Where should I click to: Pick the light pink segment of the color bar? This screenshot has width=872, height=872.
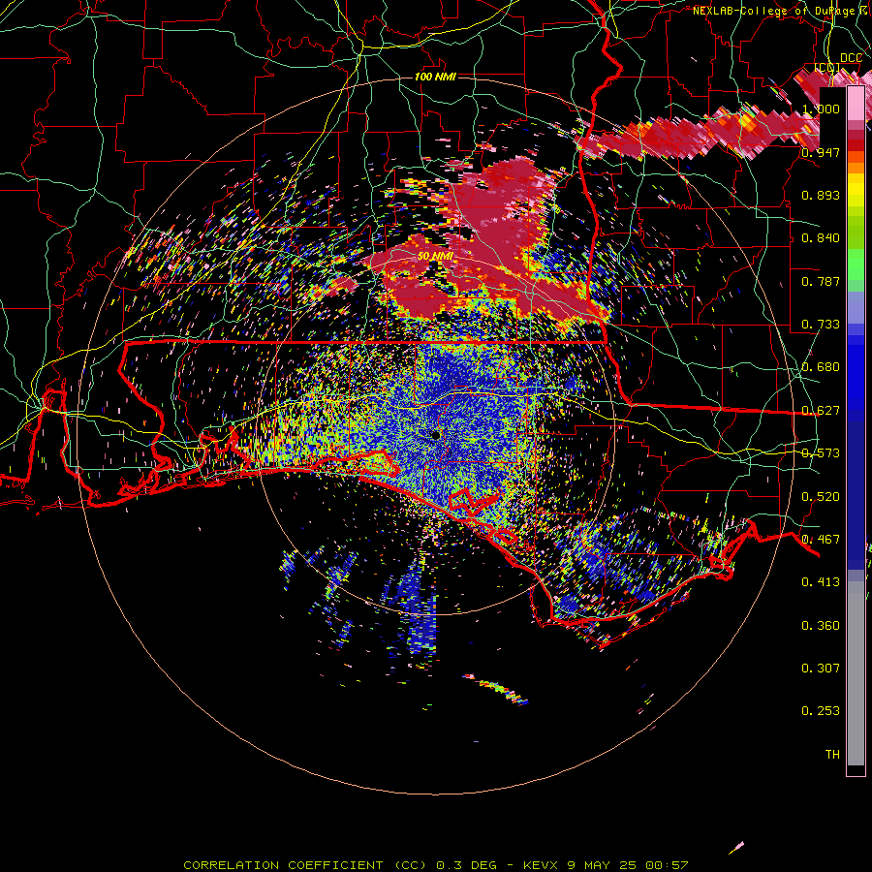[x=856, y=104]
